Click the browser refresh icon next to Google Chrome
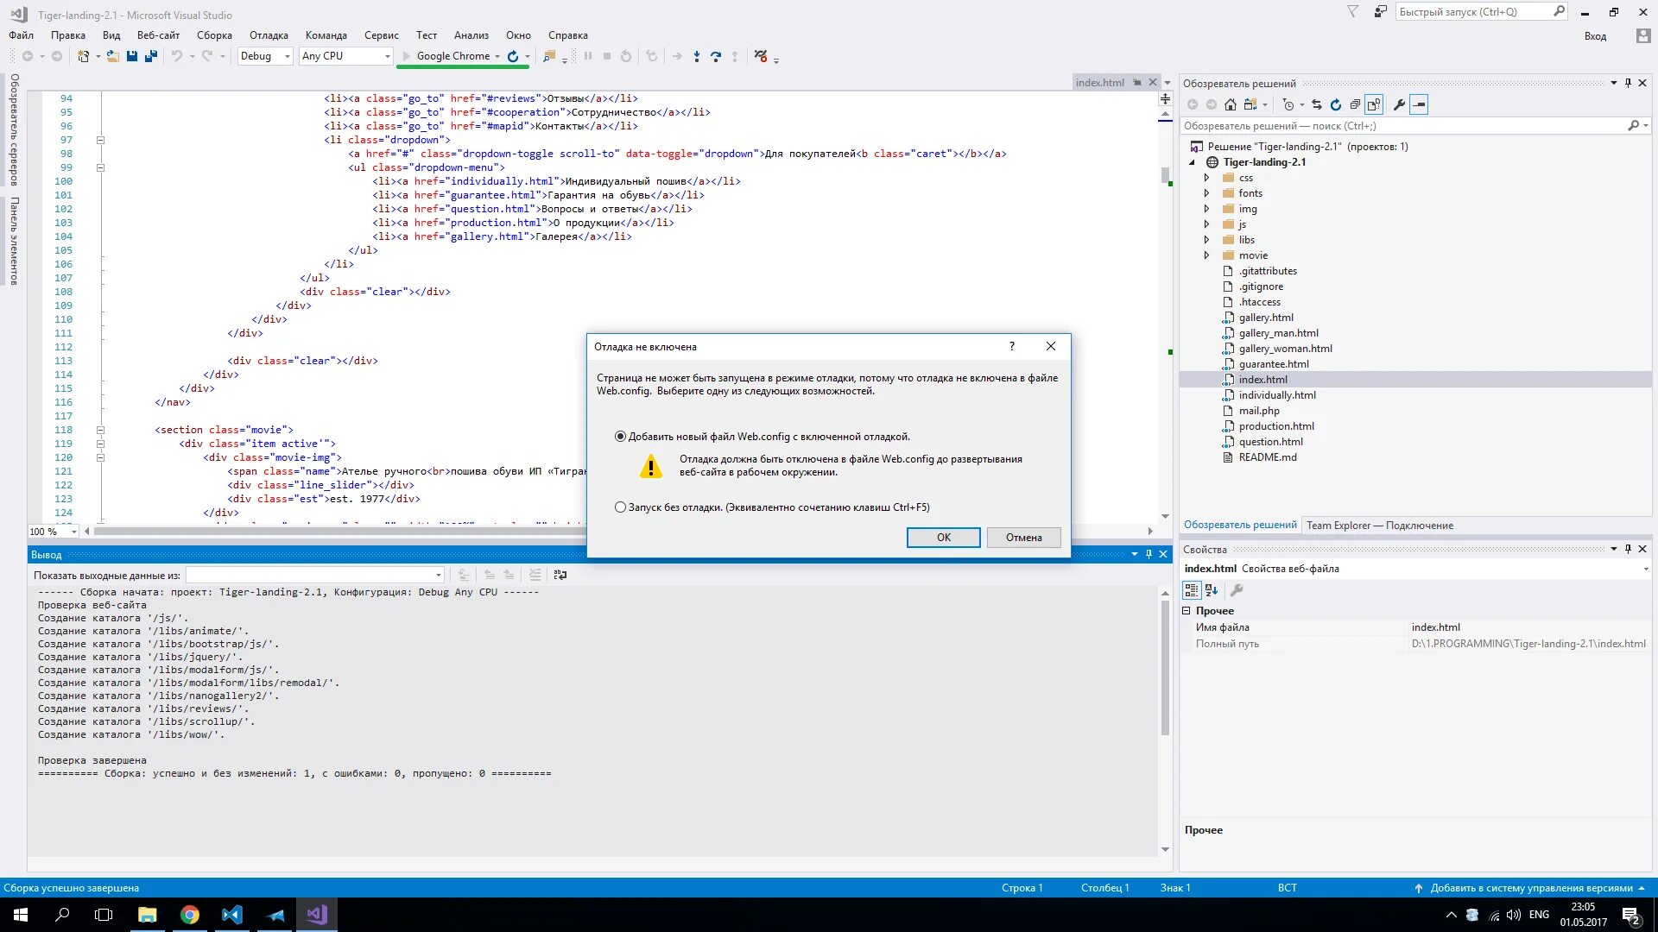The height and width of the screenshot is (932, 1658). pos(513,56)
